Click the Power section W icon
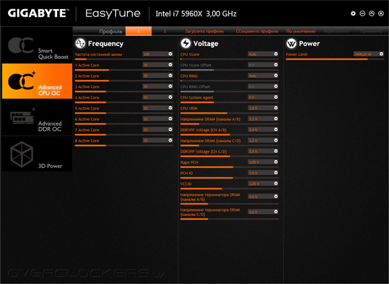Image resolution: width=389 pixels, height=284 pixels. (291, 44)
